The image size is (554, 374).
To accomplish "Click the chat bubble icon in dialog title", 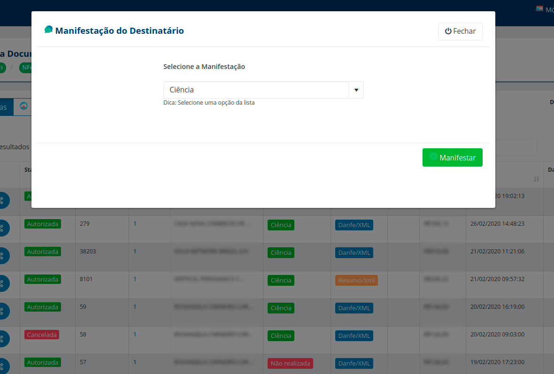I will point(48,30).
